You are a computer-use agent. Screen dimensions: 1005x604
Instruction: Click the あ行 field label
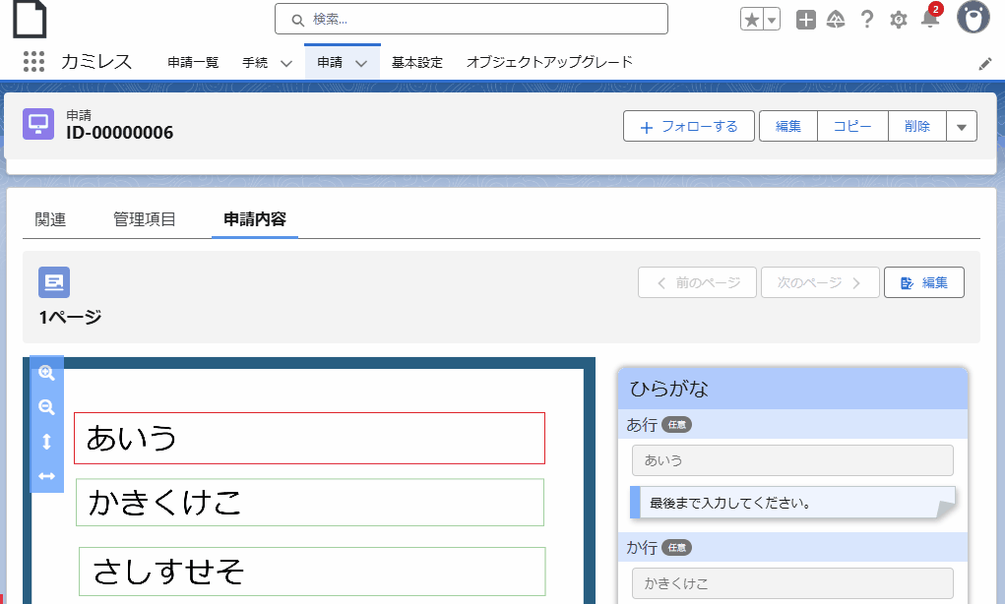642,425
